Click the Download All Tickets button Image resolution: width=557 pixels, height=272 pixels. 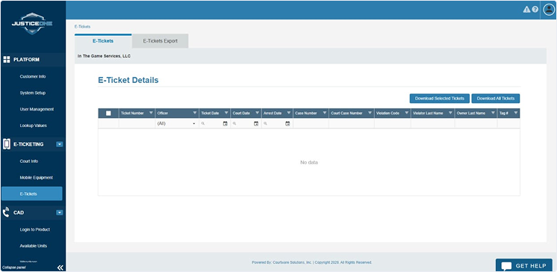[x=496, y=99]
